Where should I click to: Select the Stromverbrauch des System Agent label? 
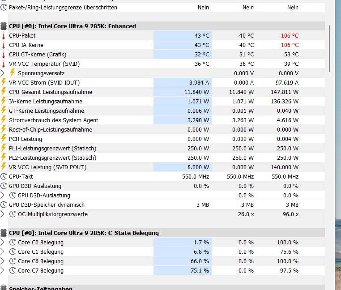pyautogui.click(x=54, y=120)
